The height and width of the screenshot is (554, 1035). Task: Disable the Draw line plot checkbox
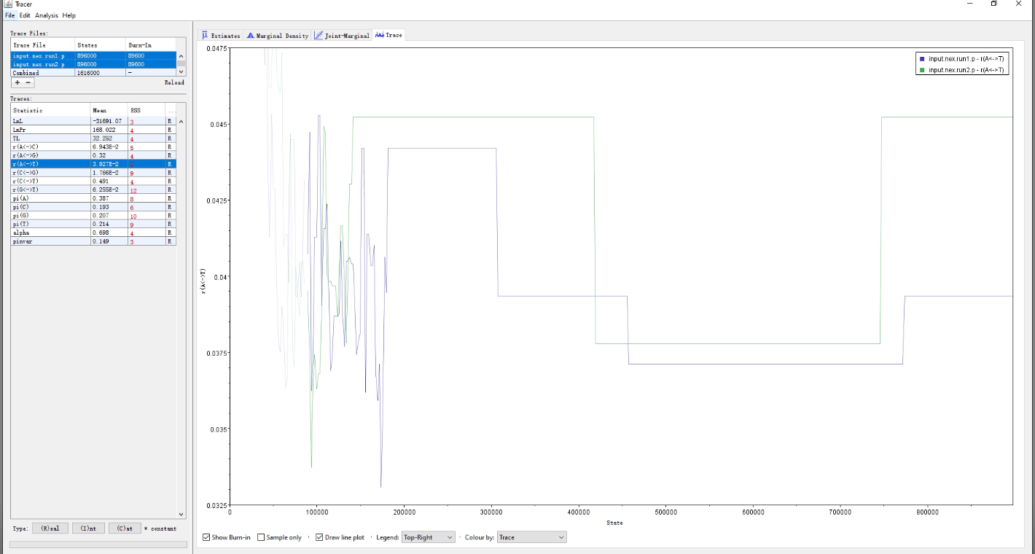[x=319, y=537]
